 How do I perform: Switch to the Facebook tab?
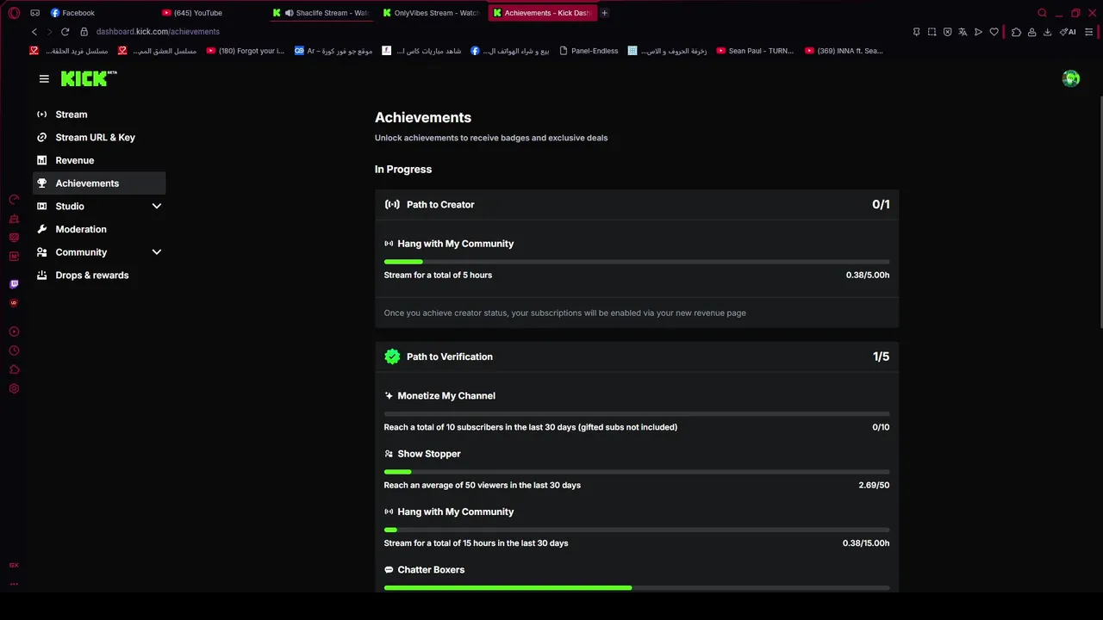click(x=78, y=13)
